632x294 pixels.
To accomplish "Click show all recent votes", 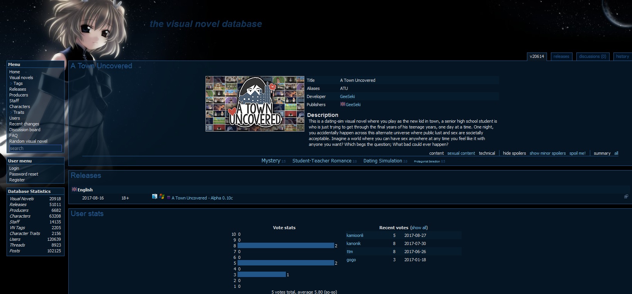I will pos(419,228).
